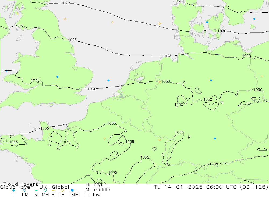269x197 pixels.
Task: Select the orange LH marker over Scotland
Action: tap(18, 13)
